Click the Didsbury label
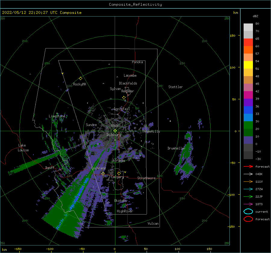271x253 pixels. pos(114,135)
